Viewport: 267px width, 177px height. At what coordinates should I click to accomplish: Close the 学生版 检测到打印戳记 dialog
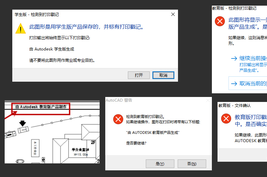click(173, 14)
